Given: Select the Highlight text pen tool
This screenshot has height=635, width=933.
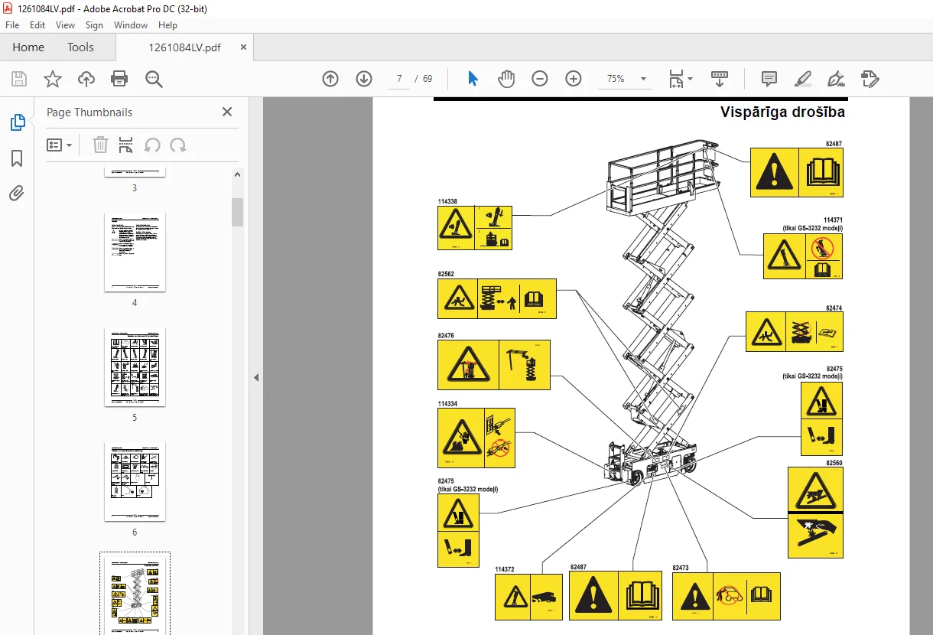Looking at the screenshot, I should (x=803, y=79).
